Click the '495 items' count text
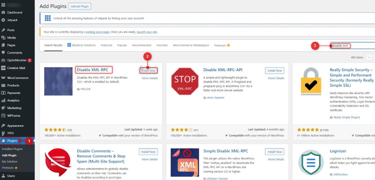 pos(357,57)
